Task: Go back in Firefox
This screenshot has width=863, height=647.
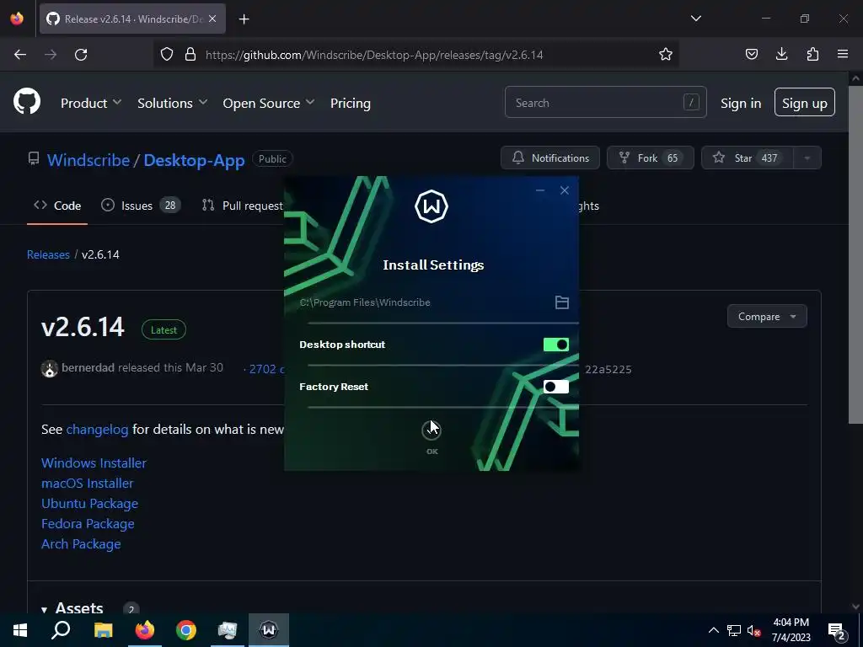Action: (x=20, y=55)
